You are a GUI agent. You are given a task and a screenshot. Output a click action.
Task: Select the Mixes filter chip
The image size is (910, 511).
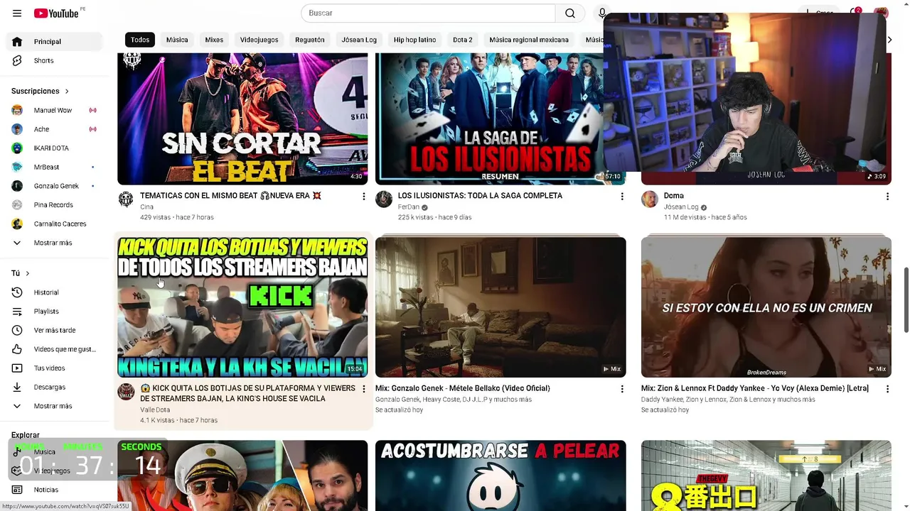214,40
